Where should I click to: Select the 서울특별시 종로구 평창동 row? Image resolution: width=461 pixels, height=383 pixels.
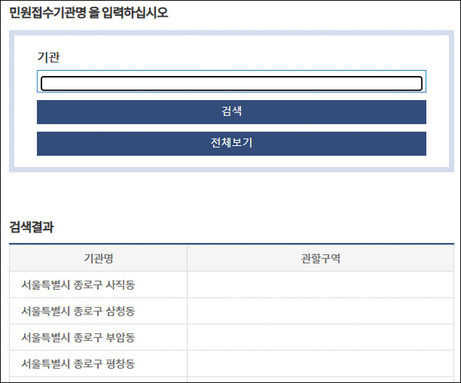pyautogui.click(x=232, y=364)
